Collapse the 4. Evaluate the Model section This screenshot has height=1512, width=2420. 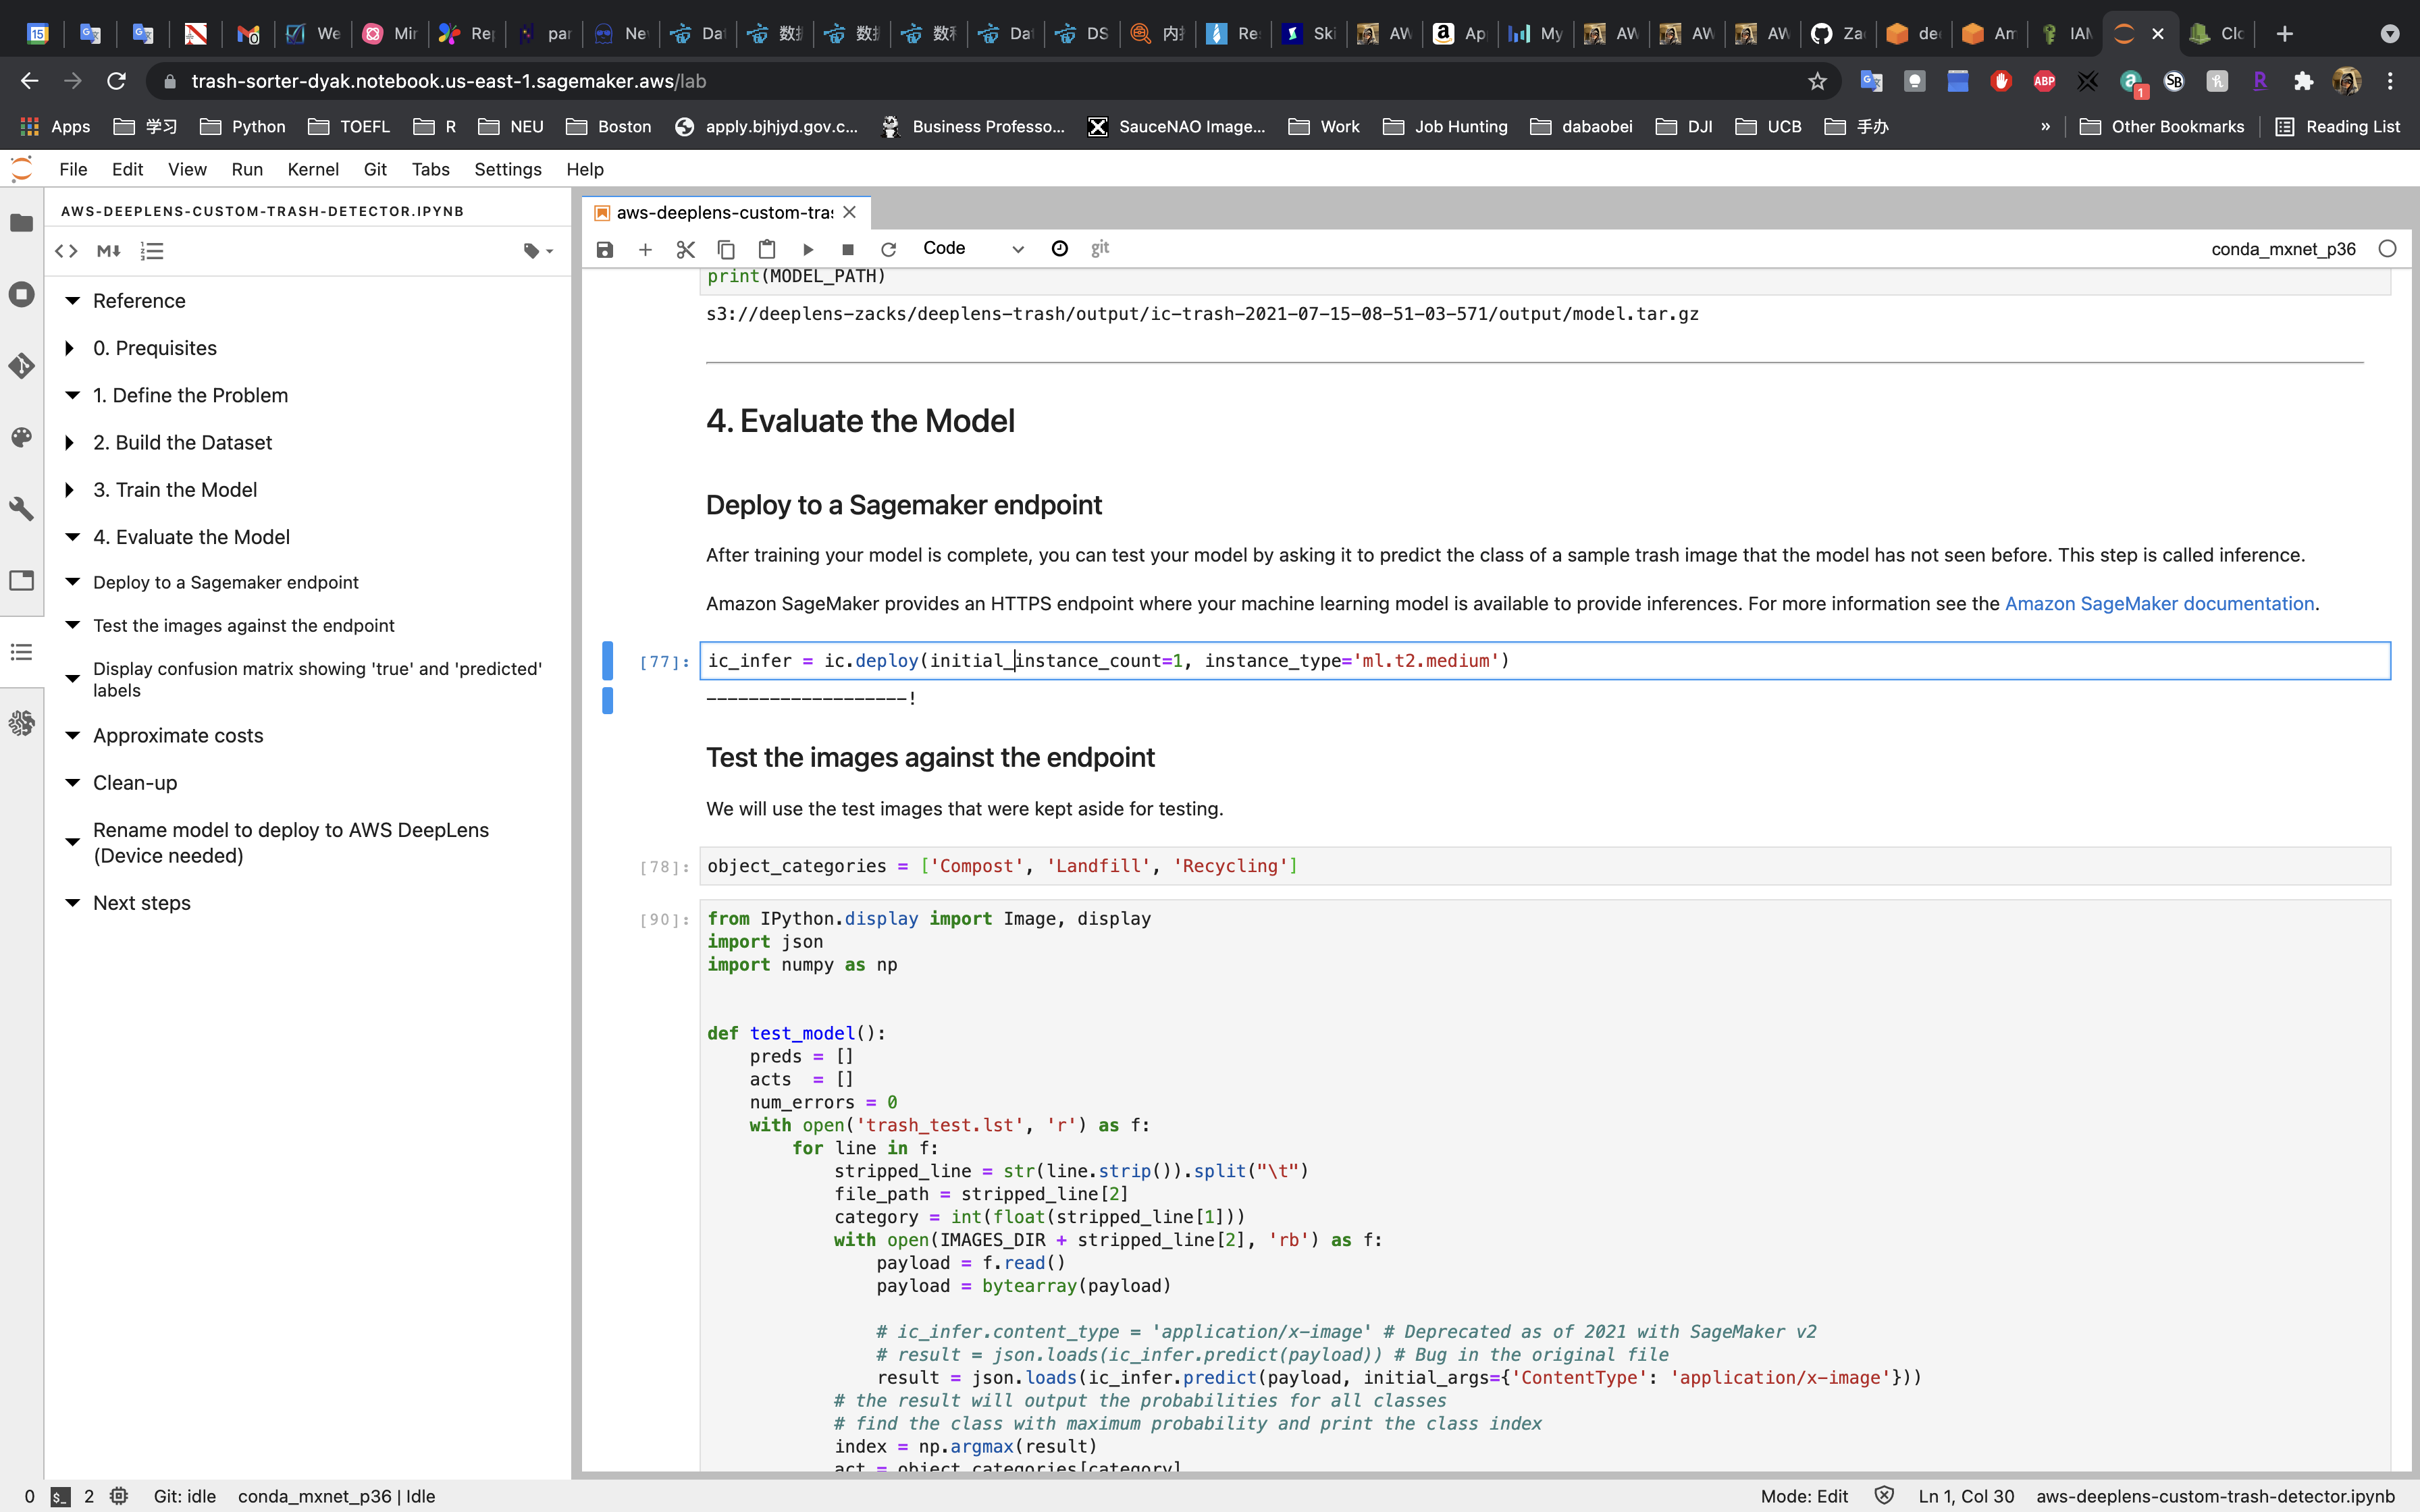pos(72,537)
